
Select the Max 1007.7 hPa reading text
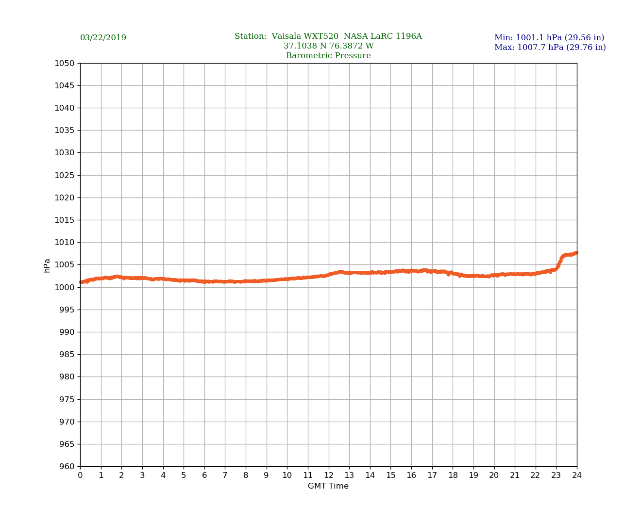(550, 48)
